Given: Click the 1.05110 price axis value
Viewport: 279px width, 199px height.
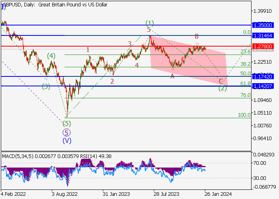Looking at the screenshot, I should [x=262, y=113].
